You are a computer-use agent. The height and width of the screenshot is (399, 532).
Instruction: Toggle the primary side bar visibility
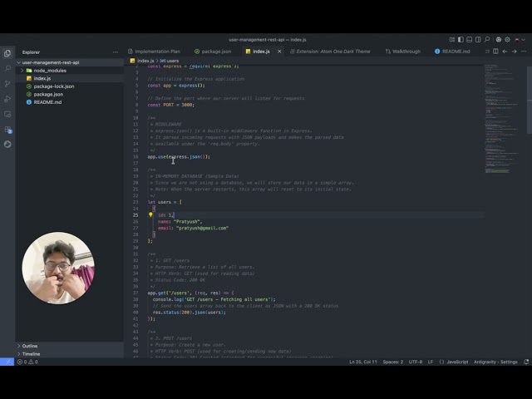point(461,40)
